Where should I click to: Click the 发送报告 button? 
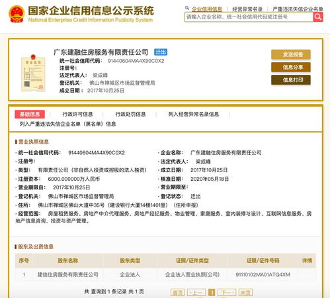291,54
